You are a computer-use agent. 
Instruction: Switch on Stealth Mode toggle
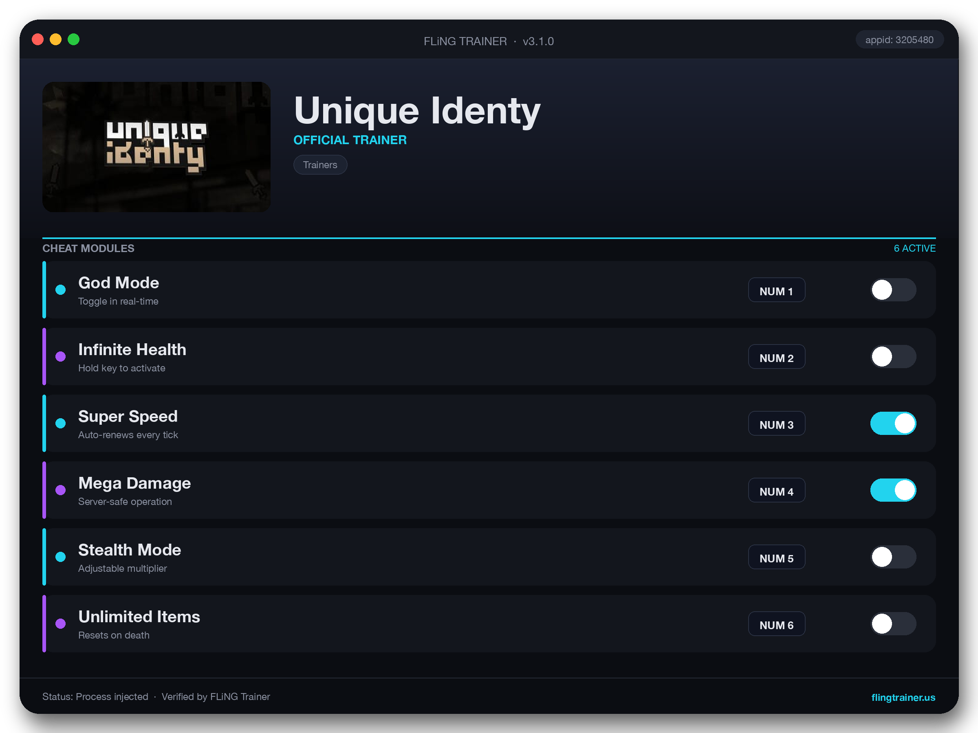click(893, 557)
